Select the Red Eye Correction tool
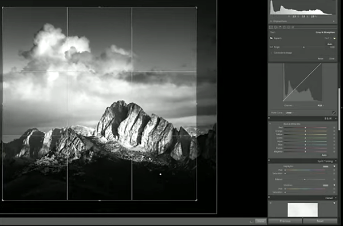 click(280, 27)
